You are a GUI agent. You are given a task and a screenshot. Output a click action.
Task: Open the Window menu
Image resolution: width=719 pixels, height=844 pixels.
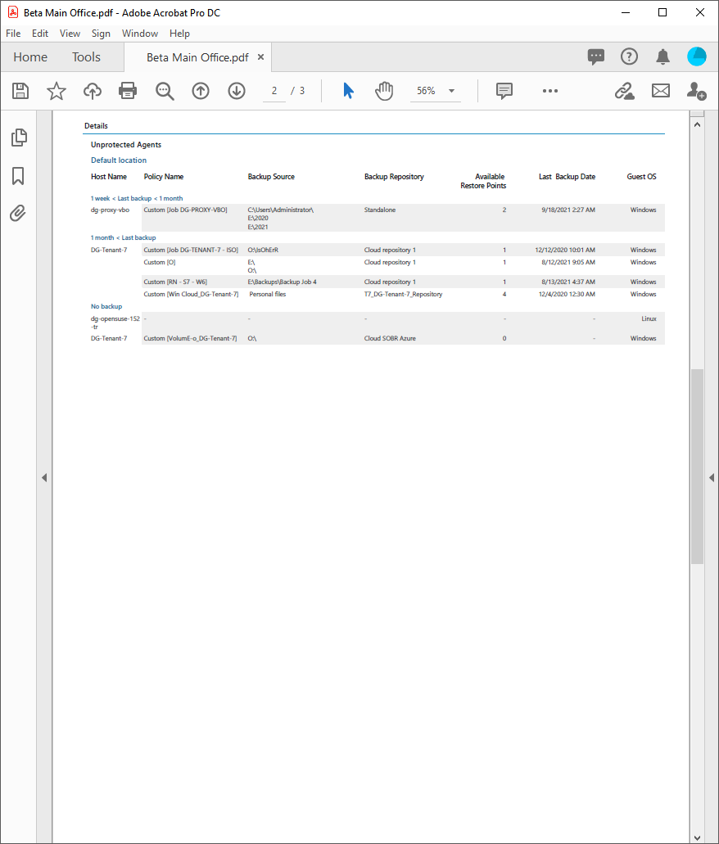[140, 34]
